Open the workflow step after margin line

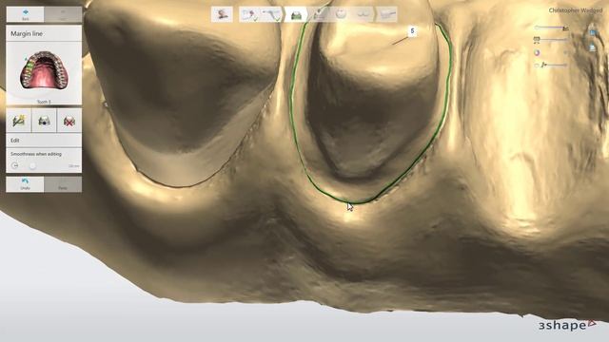(319, 15)
